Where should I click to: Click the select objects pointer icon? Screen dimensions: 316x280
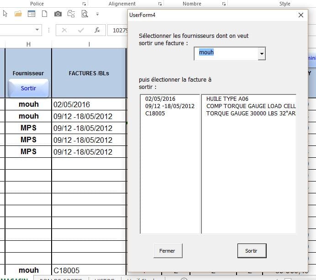click(5, 14)
